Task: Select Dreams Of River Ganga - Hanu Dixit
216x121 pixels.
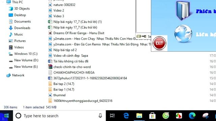Action: pos(79,33)
